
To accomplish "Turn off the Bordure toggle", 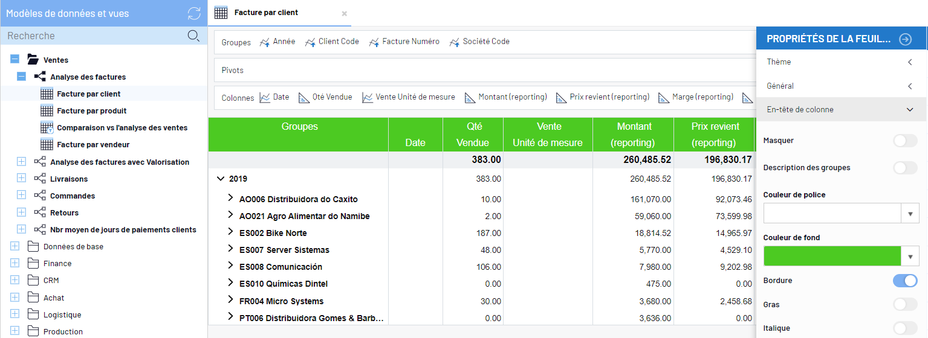I will click(905, 281).
